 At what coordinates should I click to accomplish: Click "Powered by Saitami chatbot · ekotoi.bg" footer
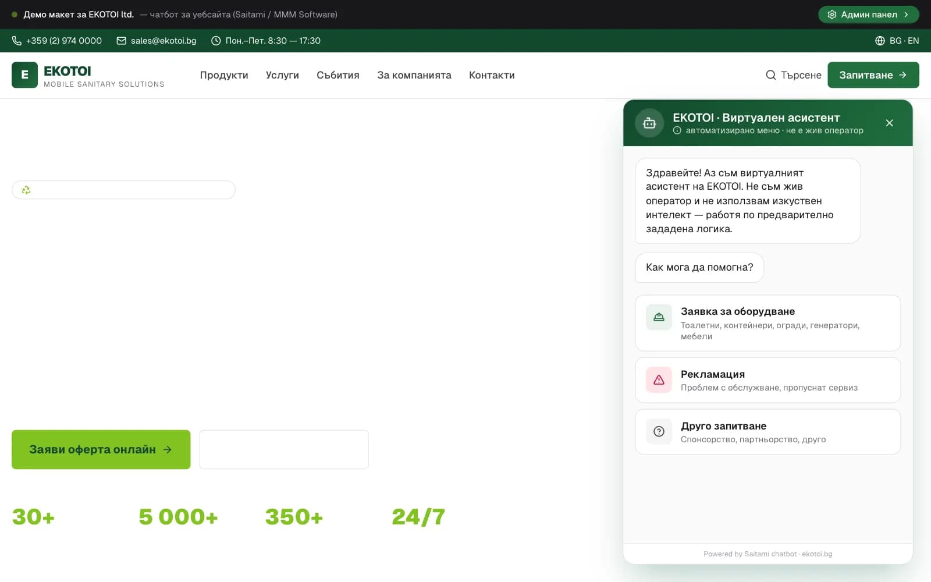click(x=768, y=554)
